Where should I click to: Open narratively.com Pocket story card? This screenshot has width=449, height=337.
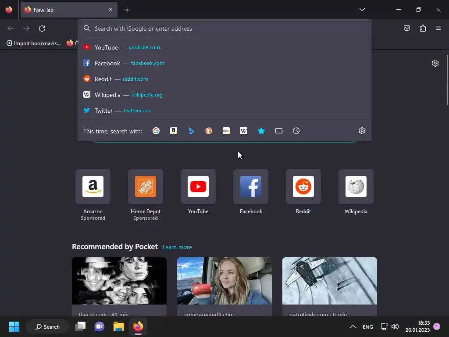point(330,287)
